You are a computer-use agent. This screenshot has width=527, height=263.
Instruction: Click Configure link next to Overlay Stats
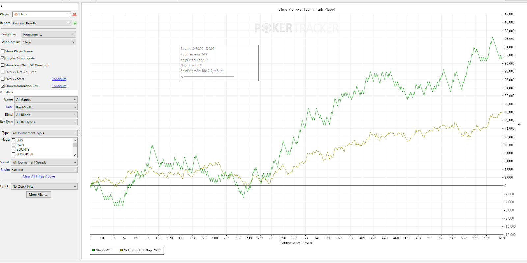pos(59,79)
